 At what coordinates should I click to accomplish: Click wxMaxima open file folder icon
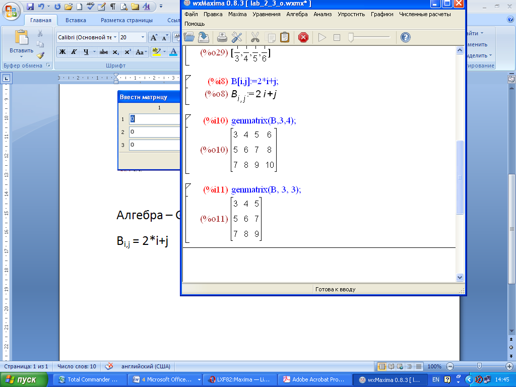coord(189,37)
